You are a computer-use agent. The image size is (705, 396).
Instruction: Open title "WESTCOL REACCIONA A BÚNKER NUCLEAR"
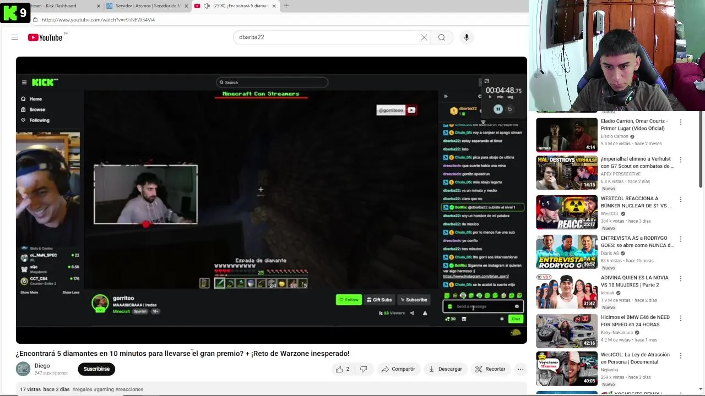[x=636, y=202]
